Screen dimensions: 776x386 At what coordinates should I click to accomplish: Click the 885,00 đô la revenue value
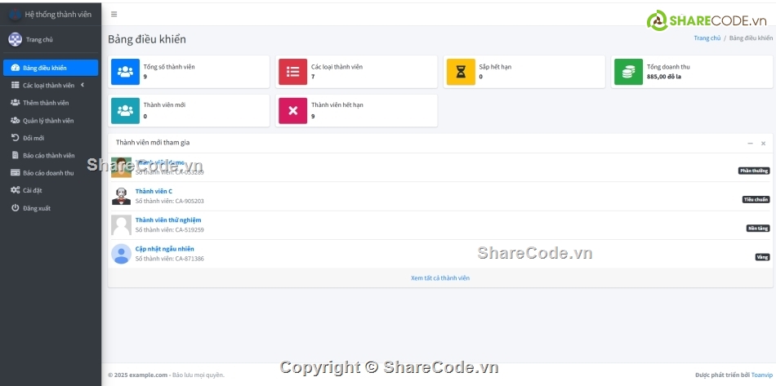click(663, 77)
